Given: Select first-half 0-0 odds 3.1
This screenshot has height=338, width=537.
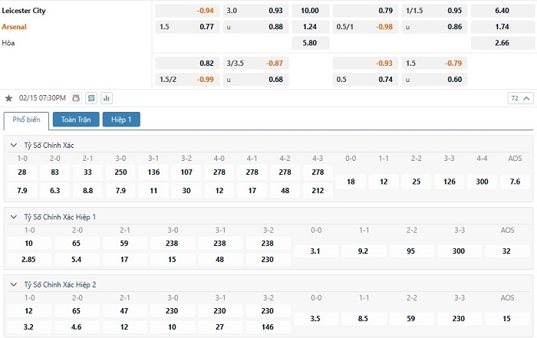Looking at the screenshot, I should [316, 251].
